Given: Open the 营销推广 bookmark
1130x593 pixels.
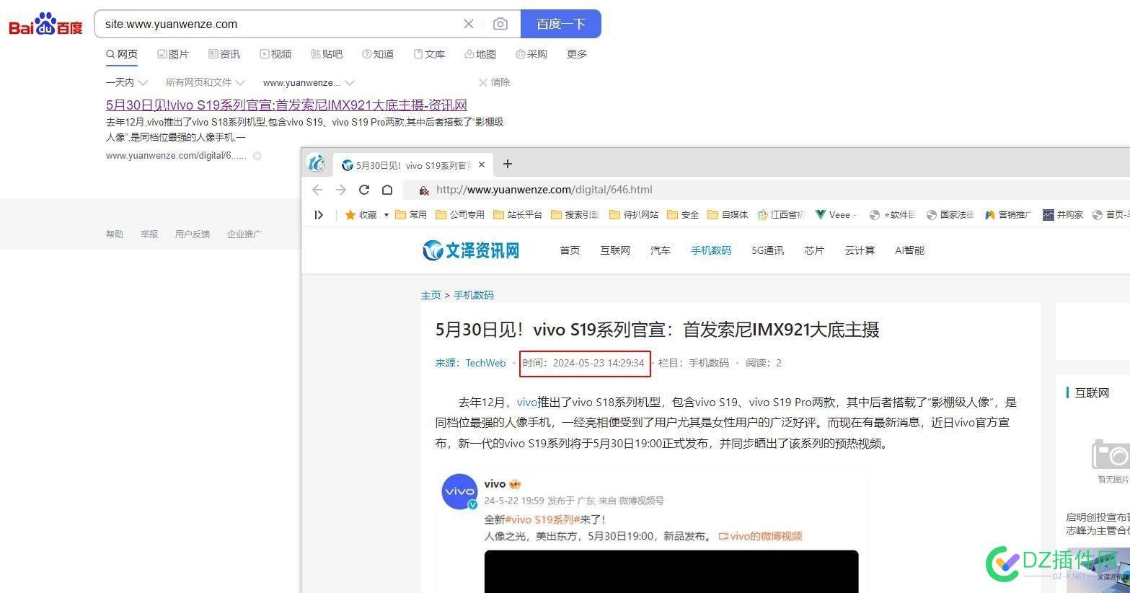Looking at the screenshot, I should point(1008,214).
